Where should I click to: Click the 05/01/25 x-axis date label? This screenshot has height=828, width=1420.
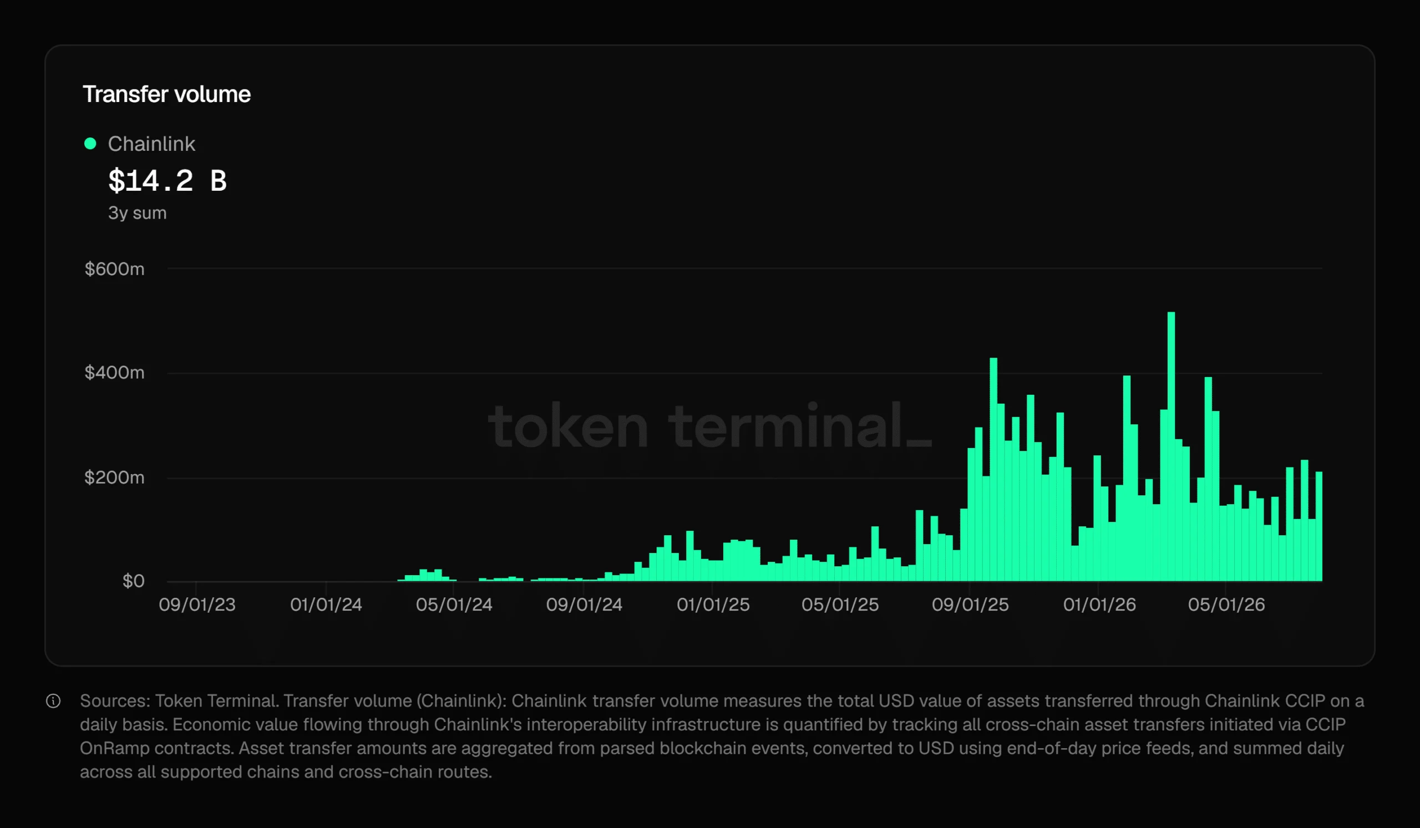point(840,605)
